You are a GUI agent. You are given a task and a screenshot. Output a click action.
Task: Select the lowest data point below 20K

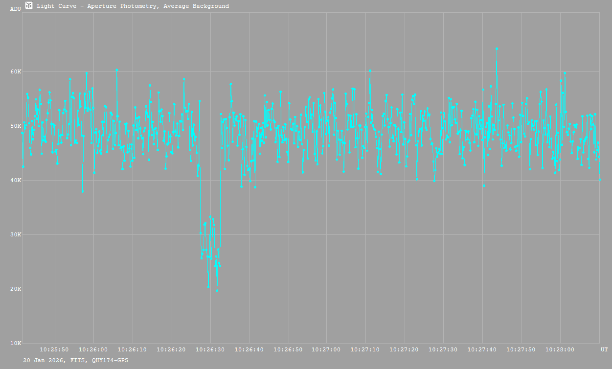pyautogui.click(x=217, y=290)
